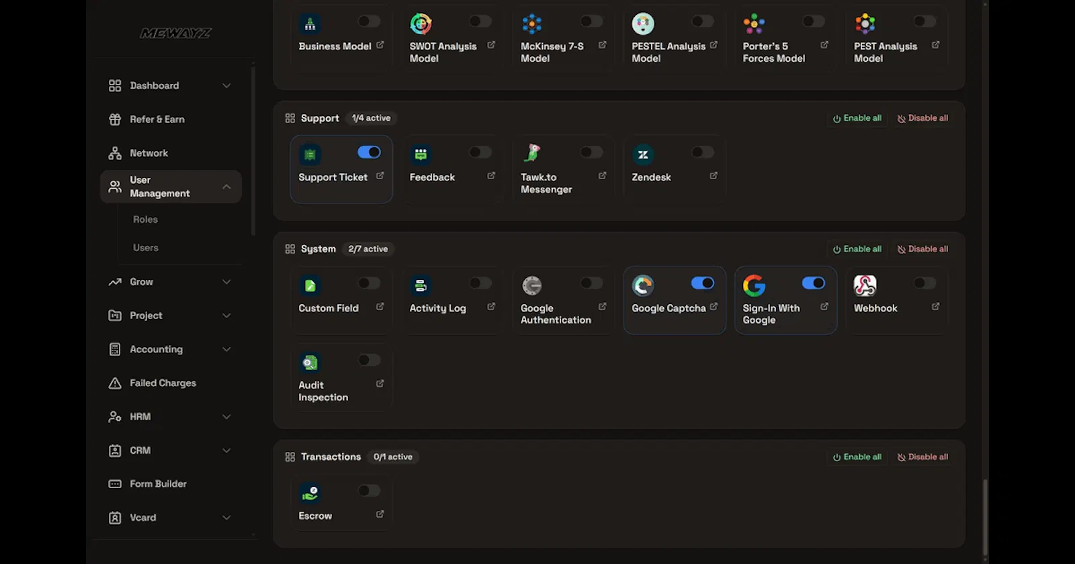1075x564 pixels.
Task: Click the PEST Analysis Model icon
Action: point(865,24)
